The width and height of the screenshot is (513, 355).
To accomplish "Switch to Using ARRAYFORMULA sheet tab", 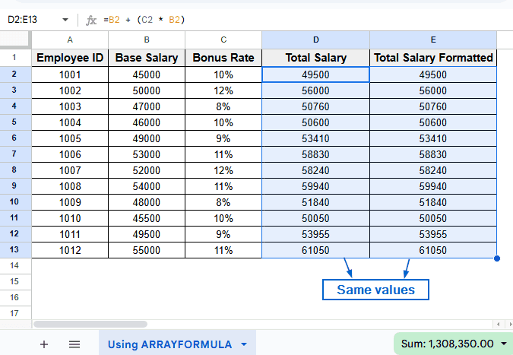I will 169,344.
